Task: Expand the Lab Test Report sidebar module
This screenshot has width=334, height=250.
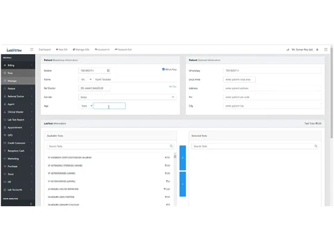Action: 18,119
